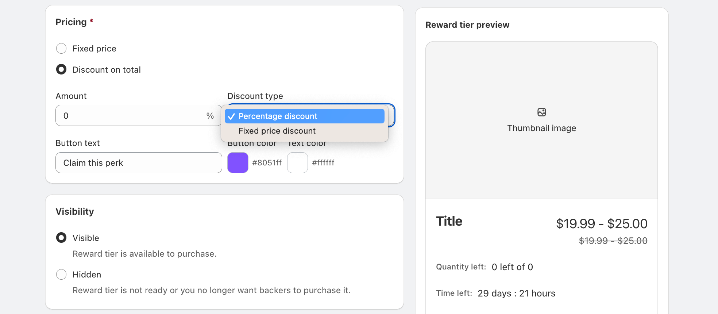Click the 'Reward tier is available to purchase.' description

pyautogui.click(x=144, y=254)
